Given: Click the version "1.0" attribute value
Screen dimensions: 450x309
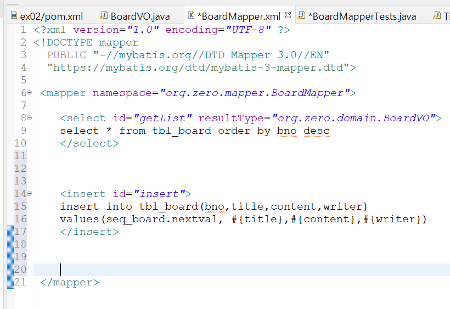Looking at the screenshot, I should point(143,30).
